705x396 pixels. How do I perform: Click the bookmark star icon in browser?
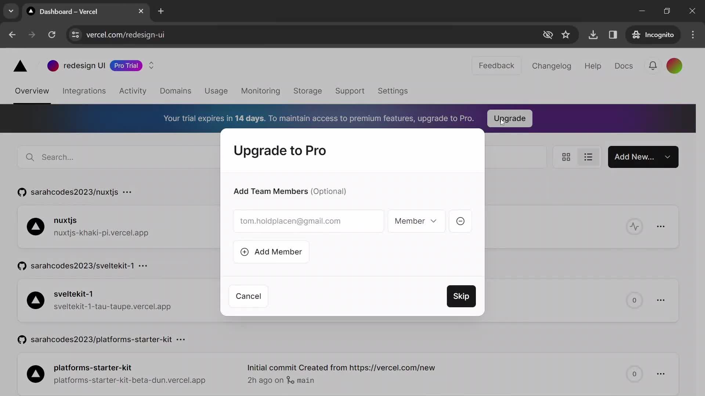click(x=565, y=34)
